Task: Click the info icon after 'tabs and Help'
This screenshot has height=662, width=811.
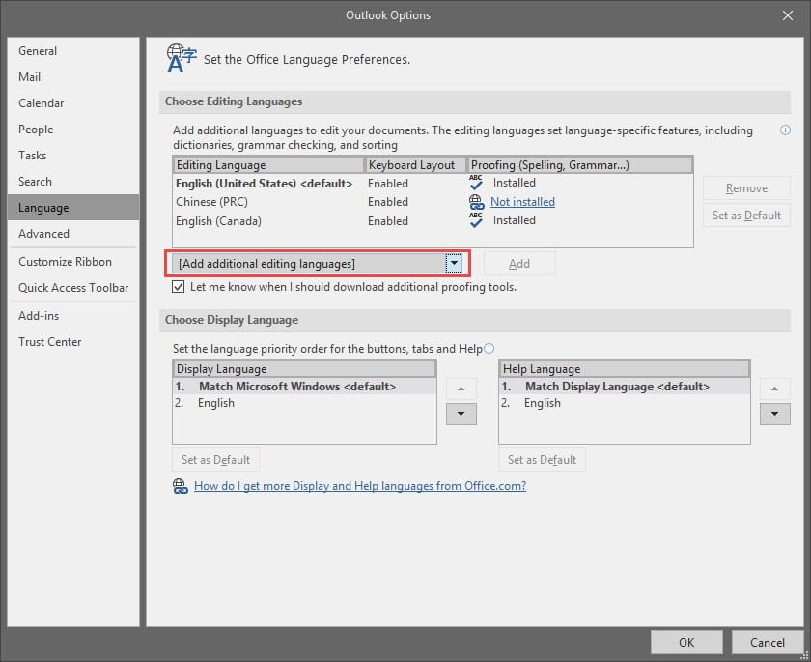Action: click(489, 348)
